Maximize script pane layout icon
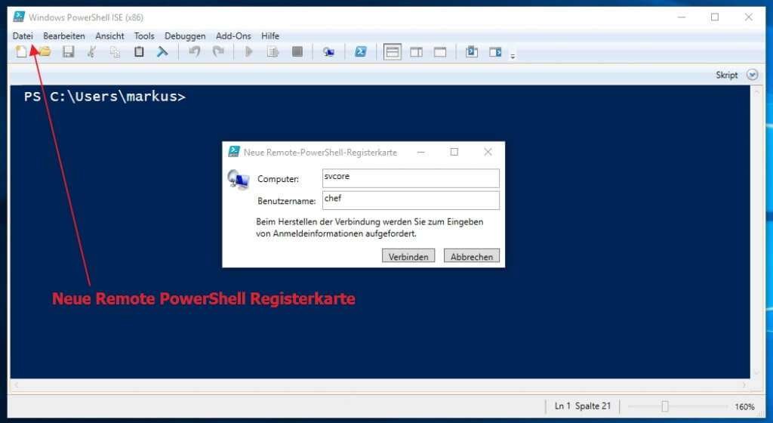773x423 pixels. (440, 52)
